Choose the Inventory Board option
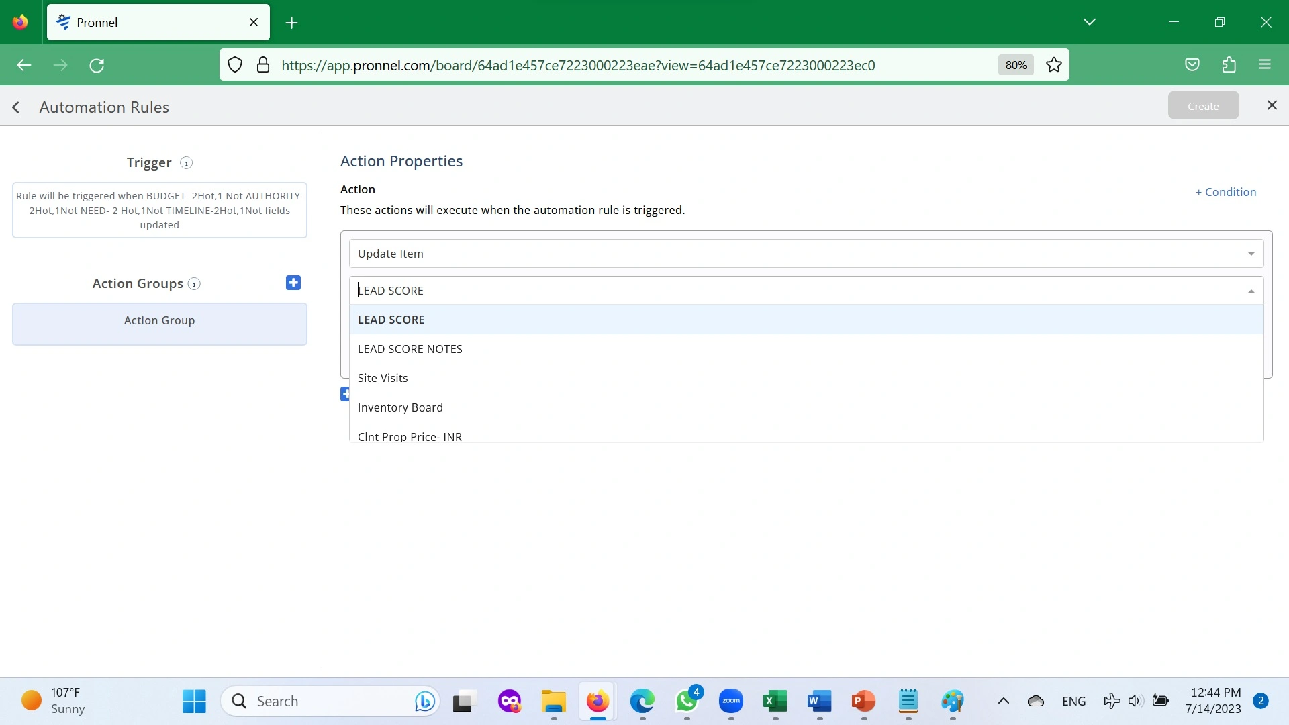1289x725 pixels. [x=806, y=407]
